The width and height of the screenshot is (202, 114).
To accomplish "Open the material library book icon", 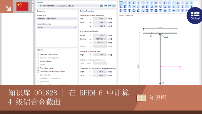I will tap(101, 6).
